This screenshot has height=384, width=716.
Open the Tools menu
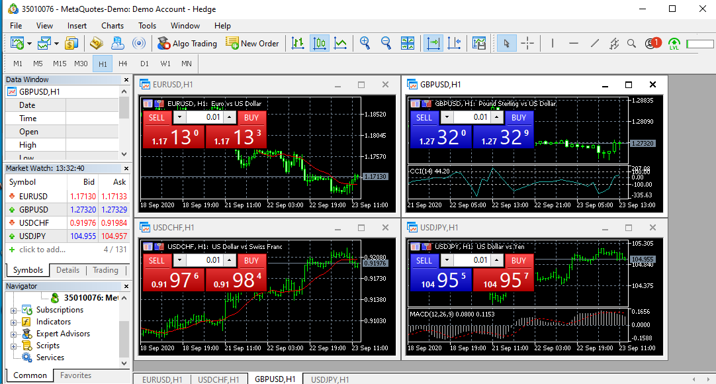147,26
